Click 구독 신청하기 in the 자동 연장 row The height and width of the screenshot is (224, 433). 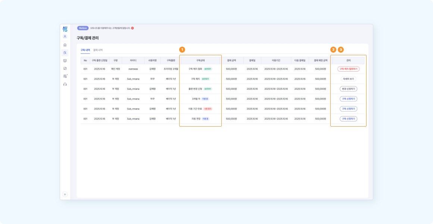click(348, 119)
